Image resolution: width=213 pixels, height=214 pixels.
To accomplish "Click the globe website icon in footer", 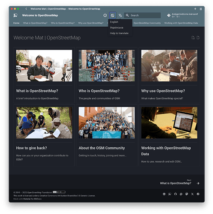I will point(164,194).
